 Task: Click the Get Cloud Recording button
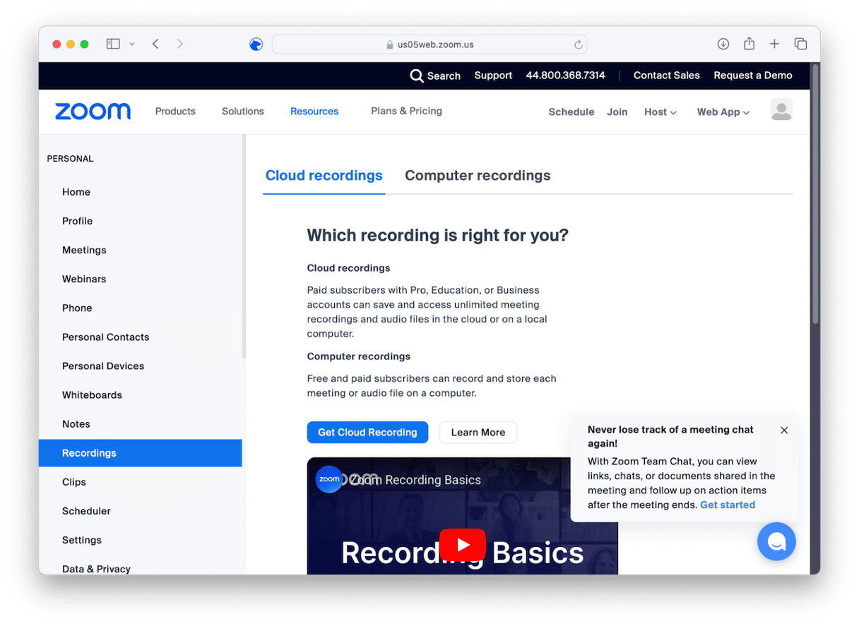click(367, 432)
